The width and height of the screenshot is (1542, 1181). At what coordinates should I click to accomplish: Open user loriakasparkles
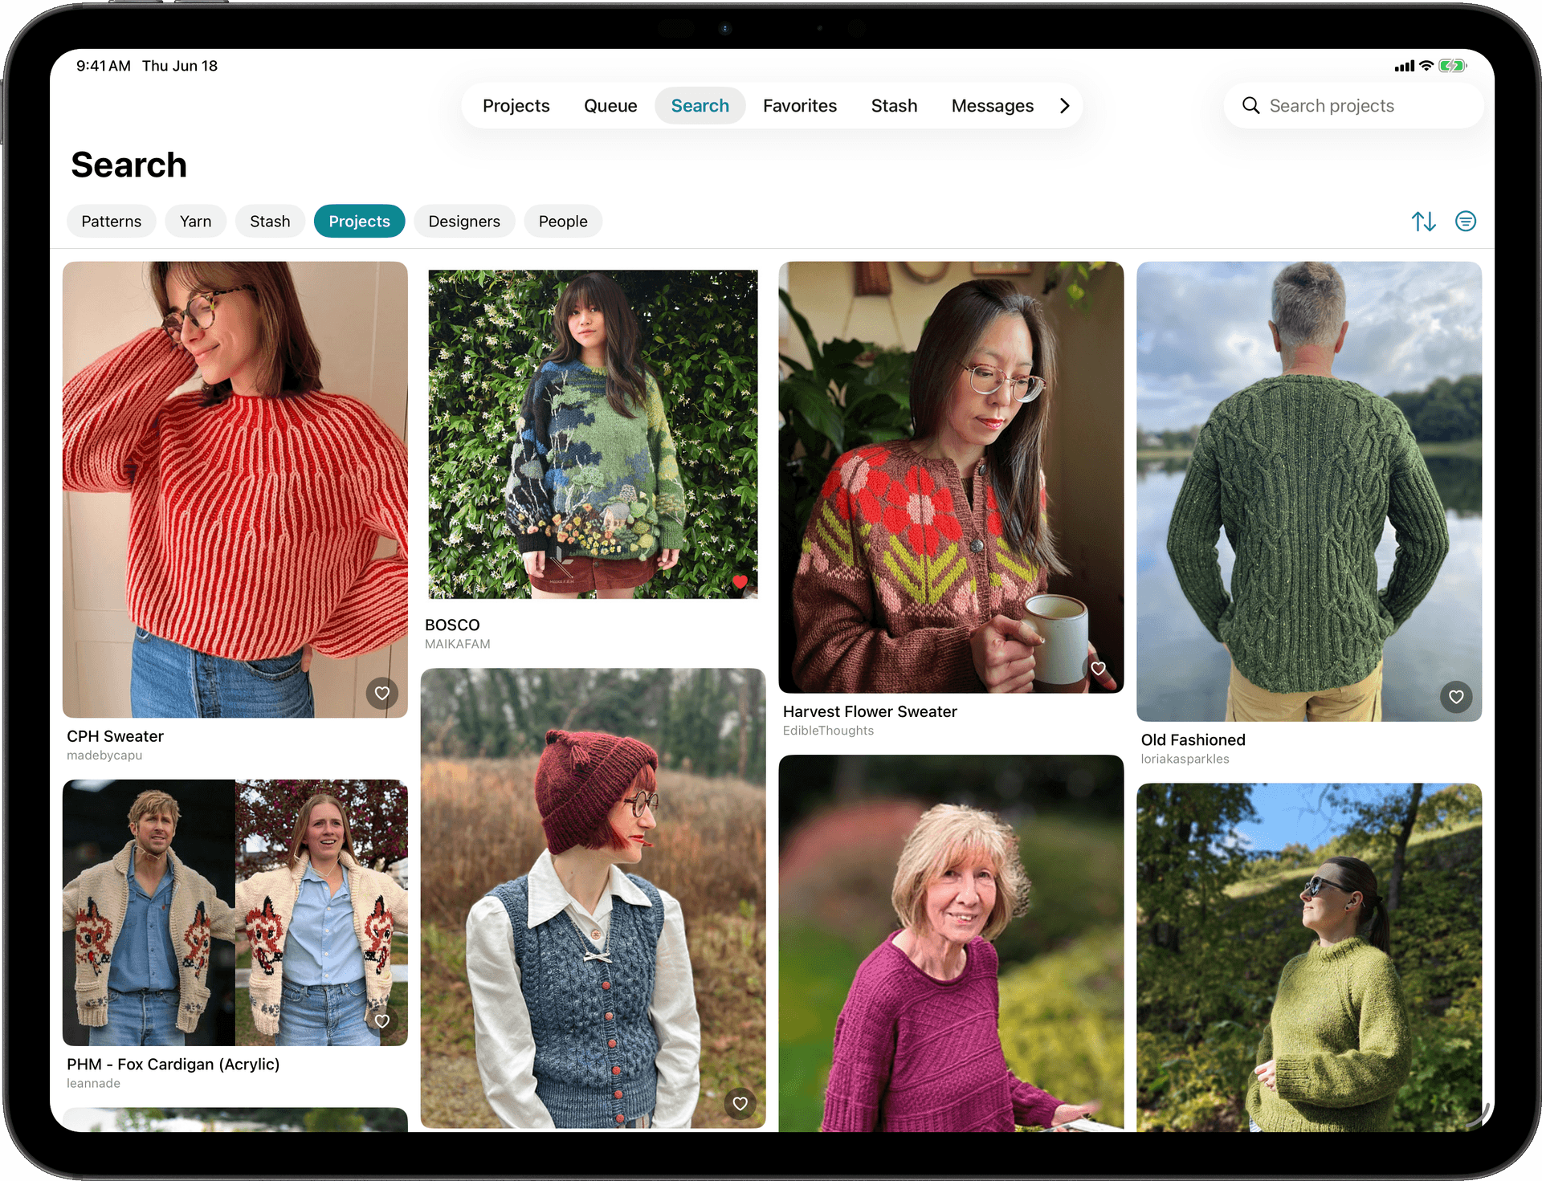click(1185, 760)
